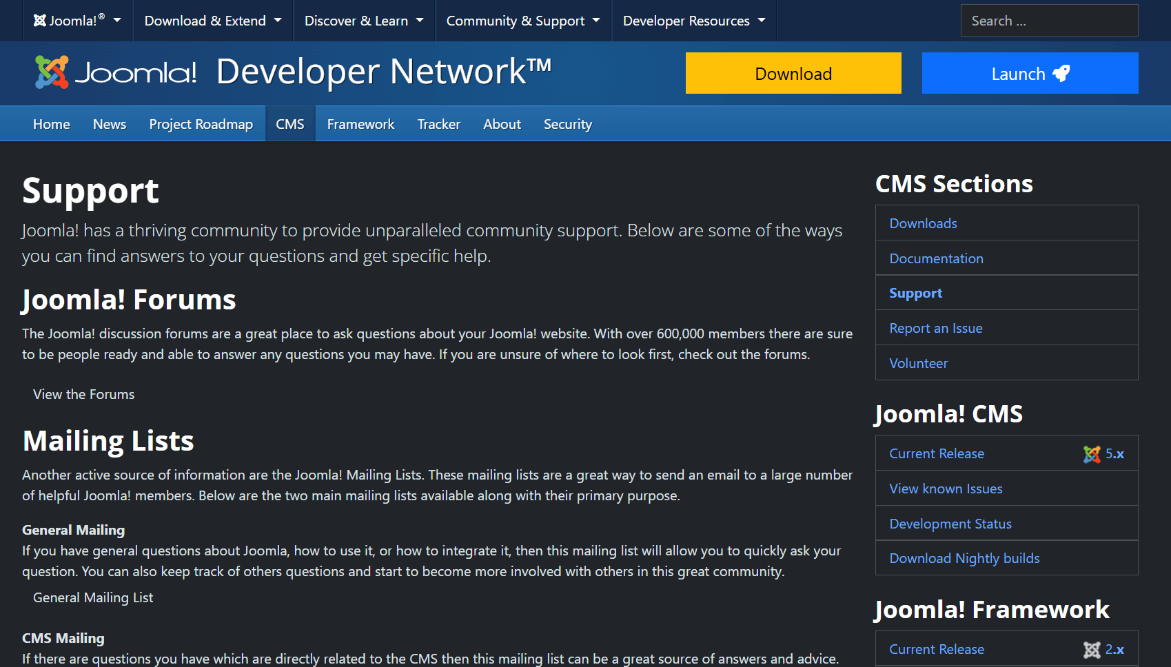Open Joomla! Framework Current Release link
Viewport: 1171px width, 667px height.
pos(937,649)
